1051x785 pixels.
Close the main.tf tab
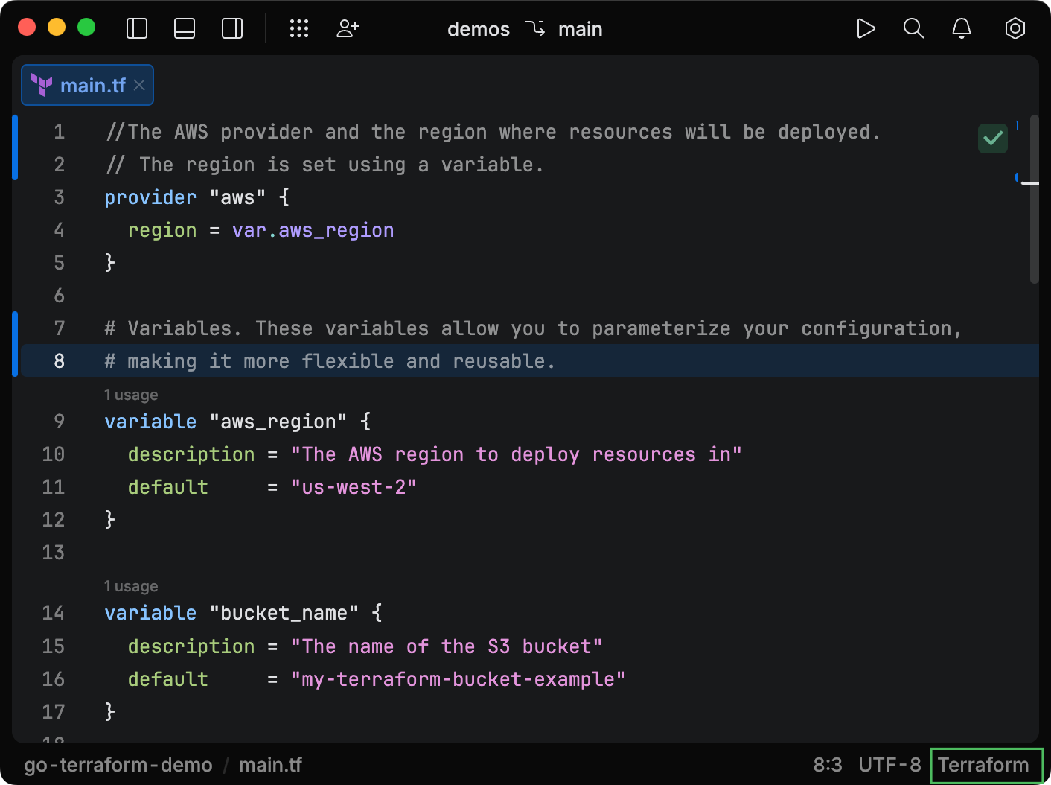[139, 86]
